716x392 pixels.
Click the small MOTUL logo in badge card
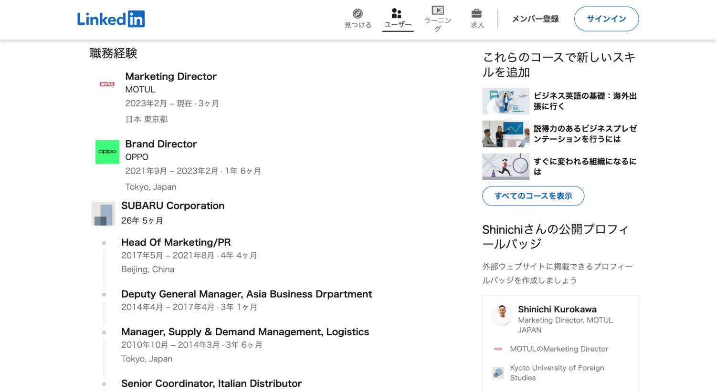(x=498, y=349)
